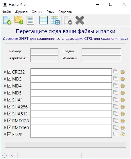Compare the SHA256 hash with scales icon
The height and width of the screenshot is (159, 131).
[123, 107]
